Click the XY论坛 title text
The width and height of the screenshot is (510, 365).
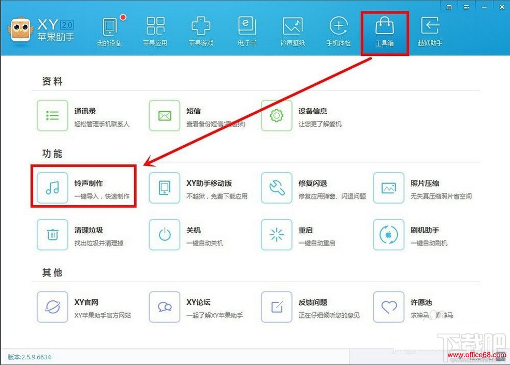coord(198,302)
